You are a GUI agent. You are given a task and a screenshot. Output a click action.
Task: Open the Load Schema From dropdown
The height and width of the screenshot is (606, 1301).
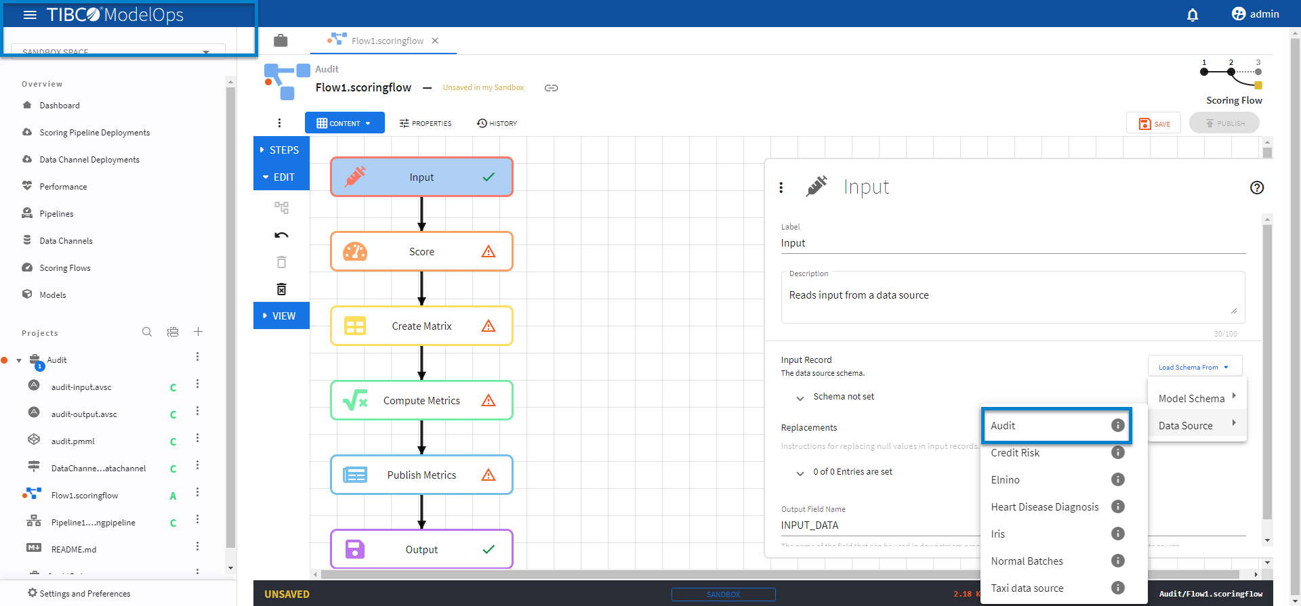[x=1195, y=367]
